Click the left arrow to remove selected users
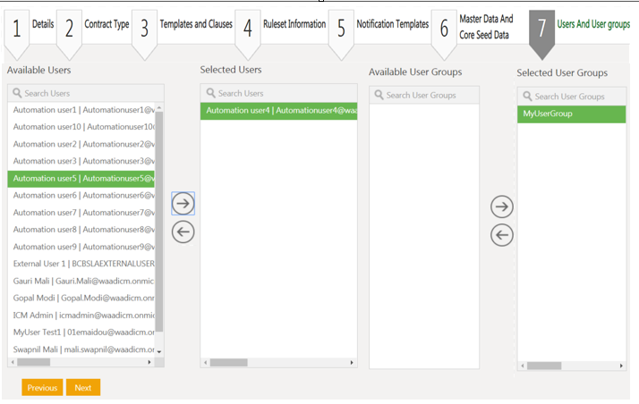Screen dimensions: 639x404 [x=183, y=232]
